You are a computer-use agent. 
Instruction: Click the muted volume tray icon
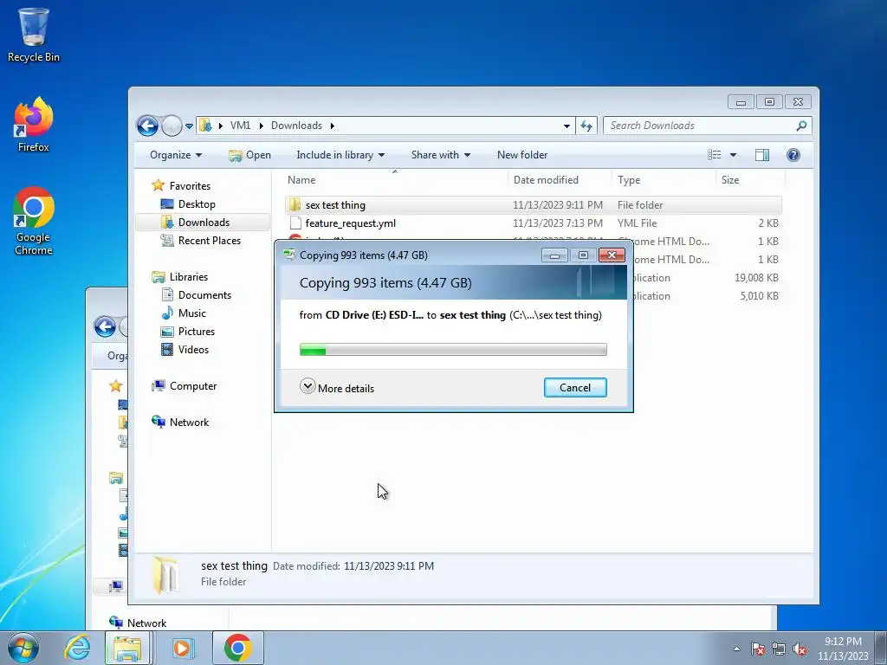tap(800, 649)
